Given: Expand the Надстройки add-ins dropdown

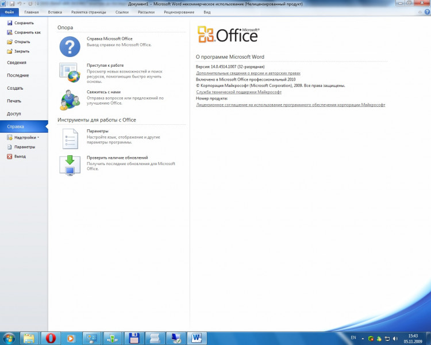Looking at the screenshot, I should pos(23,137).
